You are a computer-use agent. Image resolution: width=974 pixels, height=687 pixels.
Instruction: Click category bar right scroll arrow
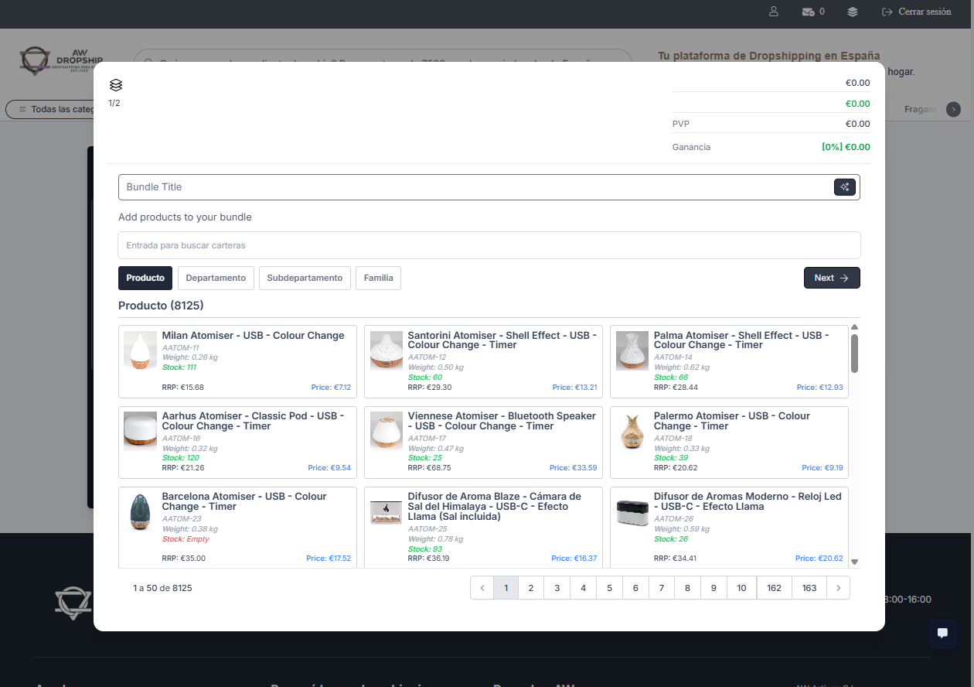tap(954, 109)
